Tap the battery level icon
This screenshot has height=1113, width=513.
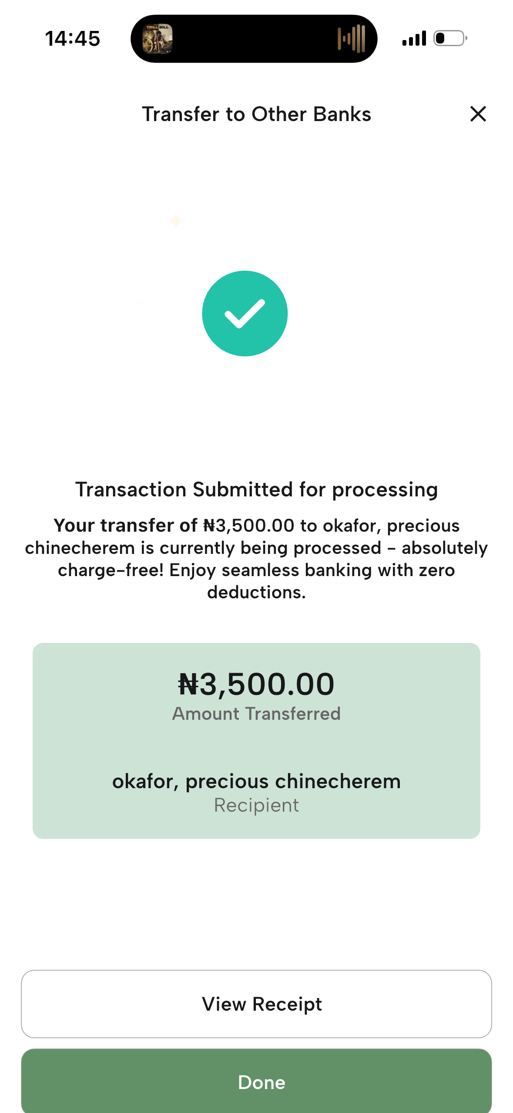(x=450, y=38)
